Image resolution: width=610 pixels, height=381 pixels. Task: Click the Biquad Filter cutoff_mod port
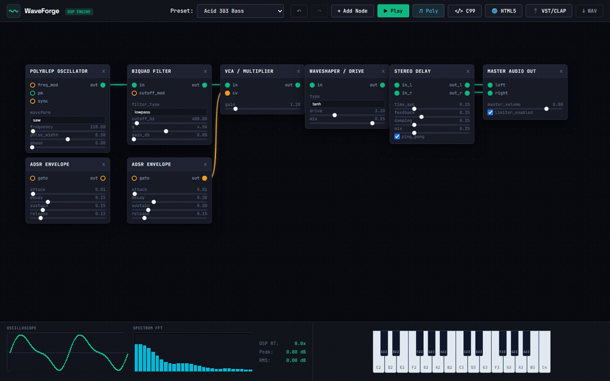click(134, 93)
